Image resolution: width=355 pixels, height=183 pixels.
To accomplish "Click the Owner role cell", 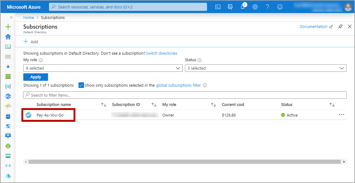I will [168, 115].
